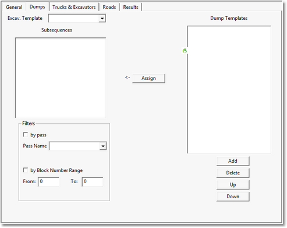Image resolution: width=287 pixels, height=228 pixels.
Task: Click the green flame icon beside Dump Templates
Action: (x=185, y=51)
